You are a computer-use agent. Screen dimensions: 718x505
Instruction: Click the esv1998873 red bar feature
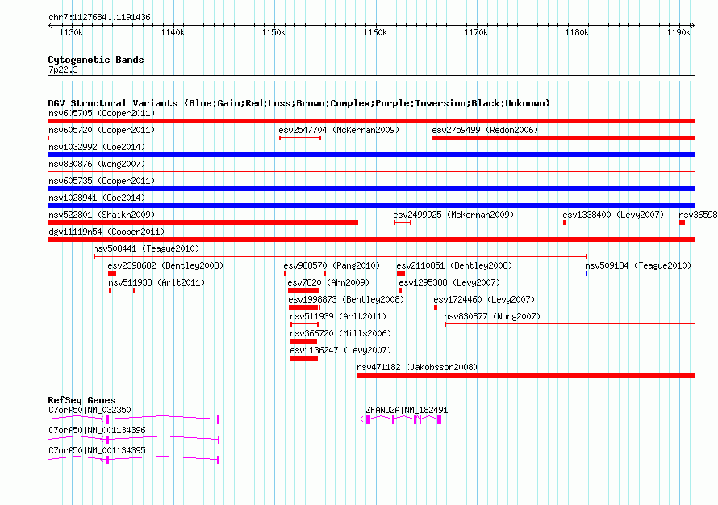pos(304,307)
